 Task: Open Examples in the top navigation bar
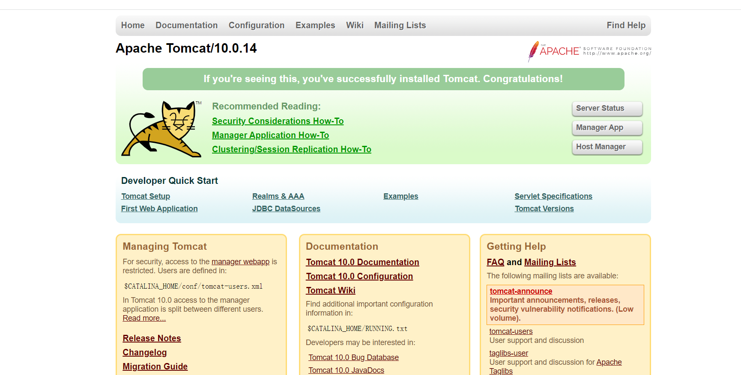pyautogui.click(x=315, y=25)
